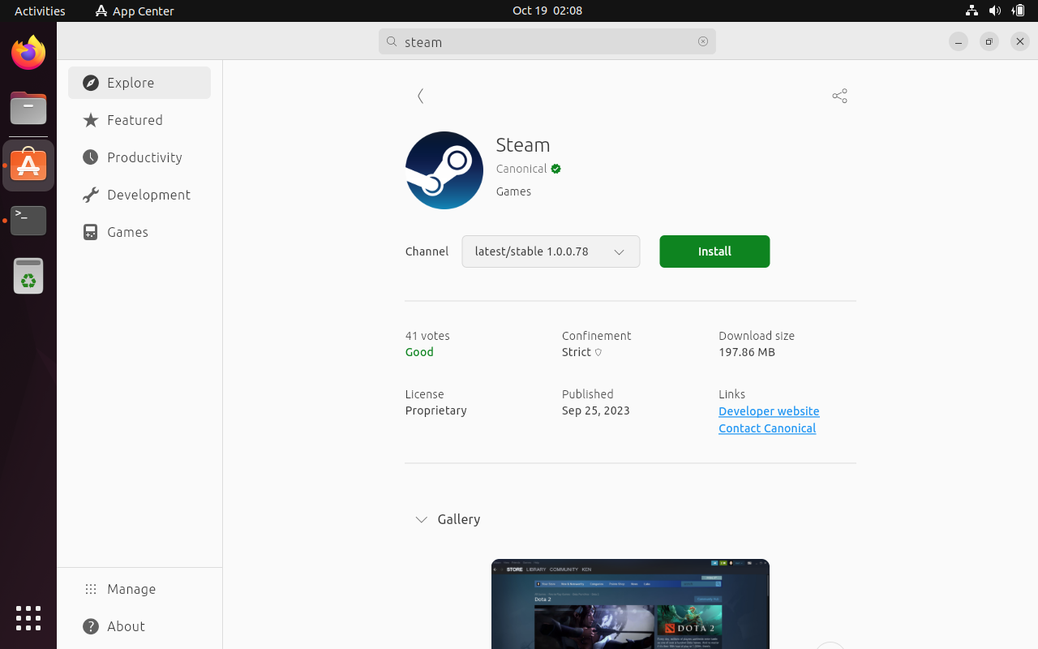1038x649 pixels.
Task: Install the Steam snap
Action: 714,251
